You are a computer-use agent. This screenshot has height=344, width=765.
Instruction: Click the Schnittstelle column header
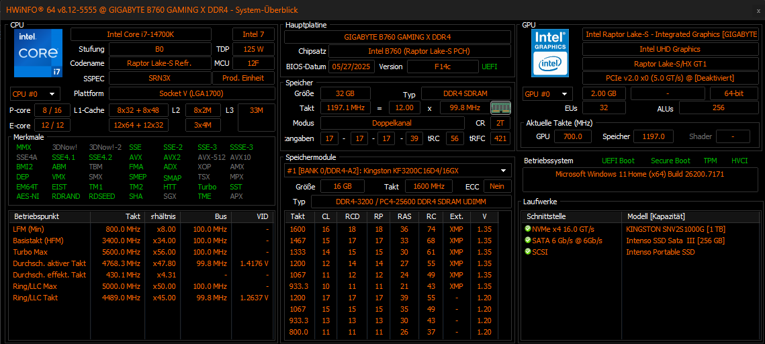[572, 216]
